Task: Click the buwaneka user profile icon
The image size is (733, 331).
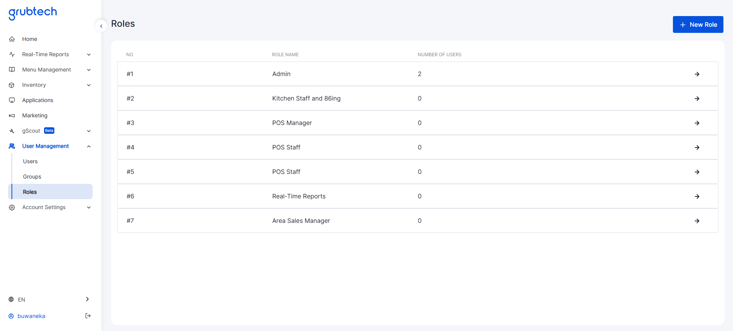Action: tap(11, 316)
